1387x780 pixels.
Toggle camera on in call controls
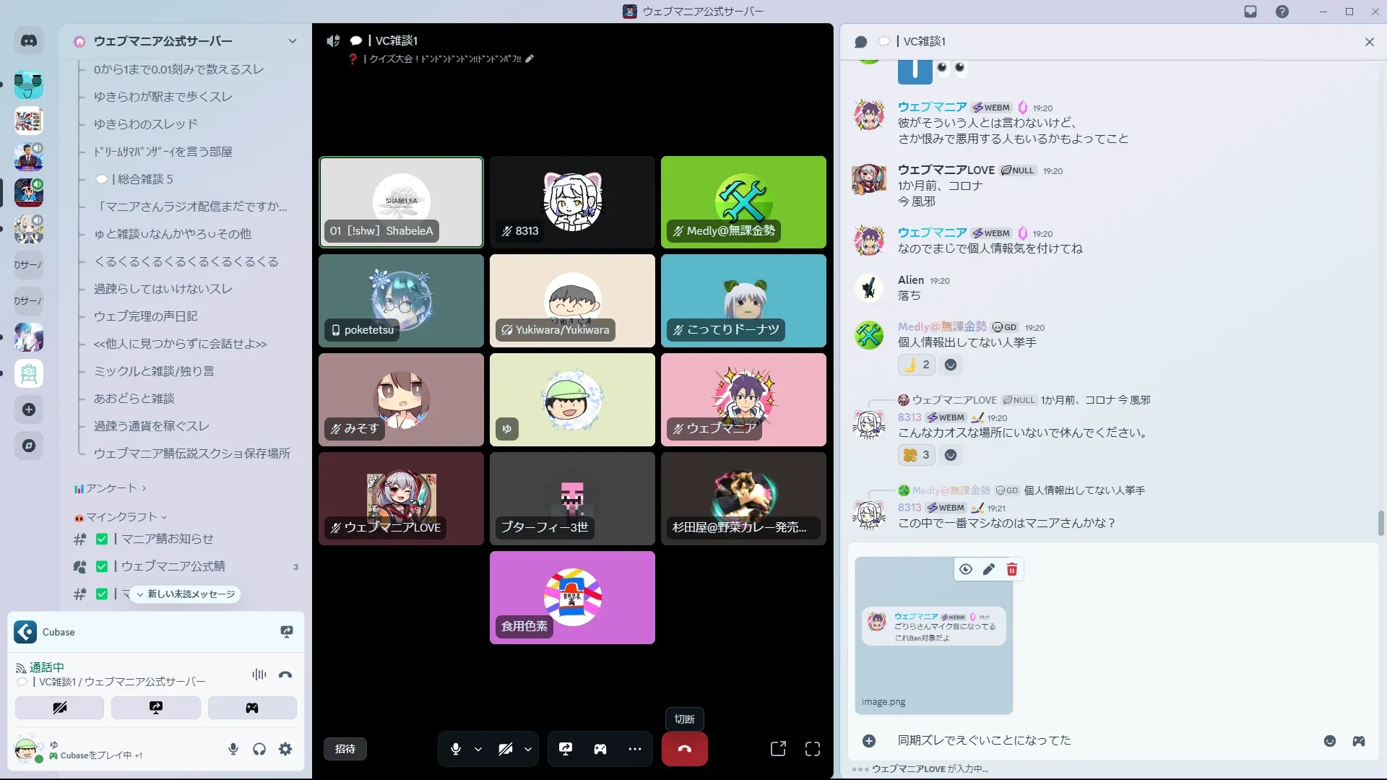(x=506, y=749)
